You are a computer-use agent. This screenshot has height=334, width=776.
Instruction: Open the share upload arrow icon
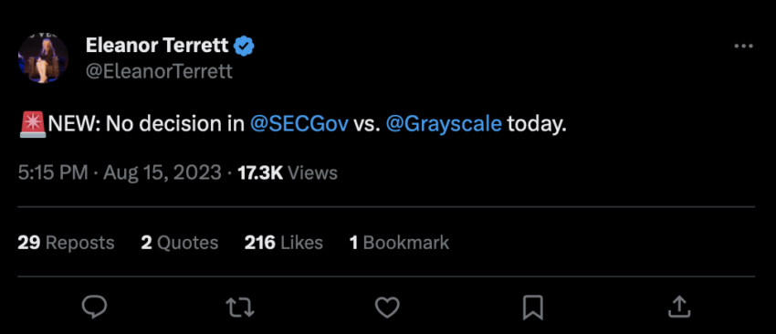click(x=679, y=307)
